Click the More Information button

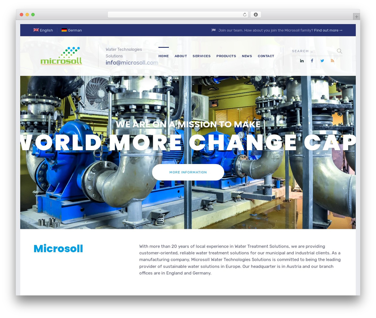coord(188,172)
